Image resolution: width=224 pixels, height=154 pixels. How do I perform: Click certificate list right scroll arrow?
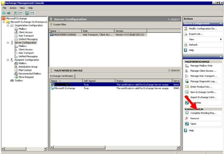point(178,147)
